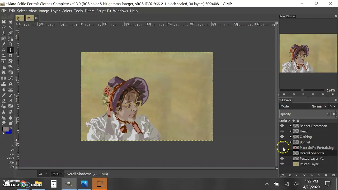Screen dimensions: 338x190
Task: Toggle lock position and size
Action: (293, 121)
